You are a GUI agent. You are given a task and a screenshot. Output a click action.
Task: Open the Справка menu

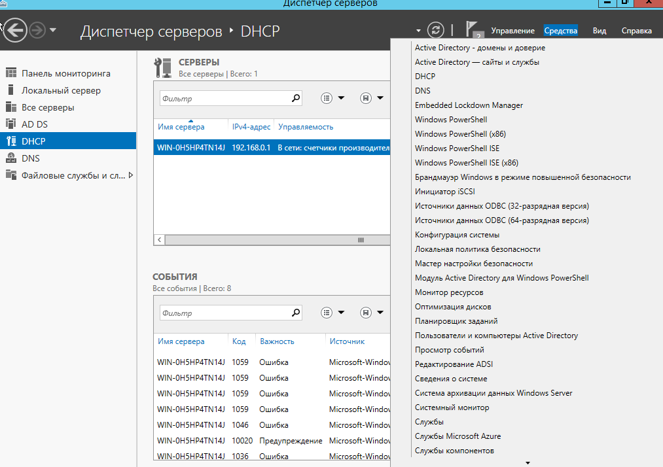click(x=636, y=31)
